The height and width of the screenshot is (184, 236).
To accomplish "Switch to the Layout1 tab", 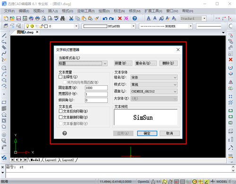I will click(x=51, y=160).
